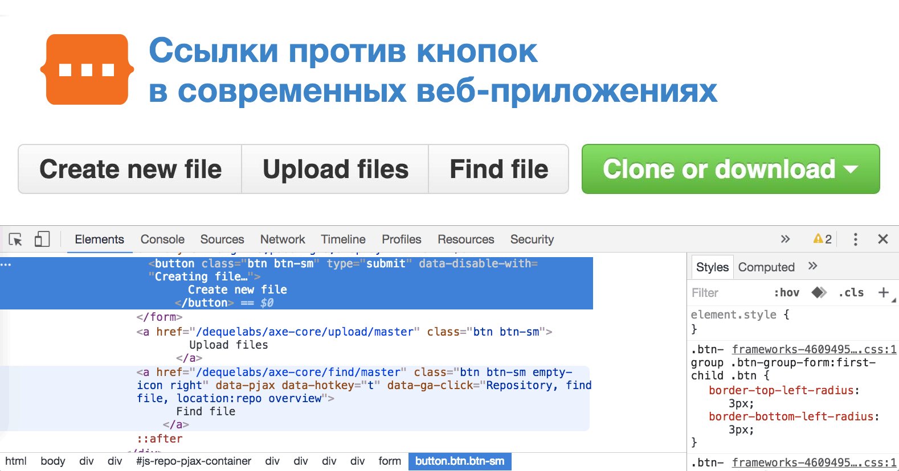Click the Upload files button

pos(335,169)
